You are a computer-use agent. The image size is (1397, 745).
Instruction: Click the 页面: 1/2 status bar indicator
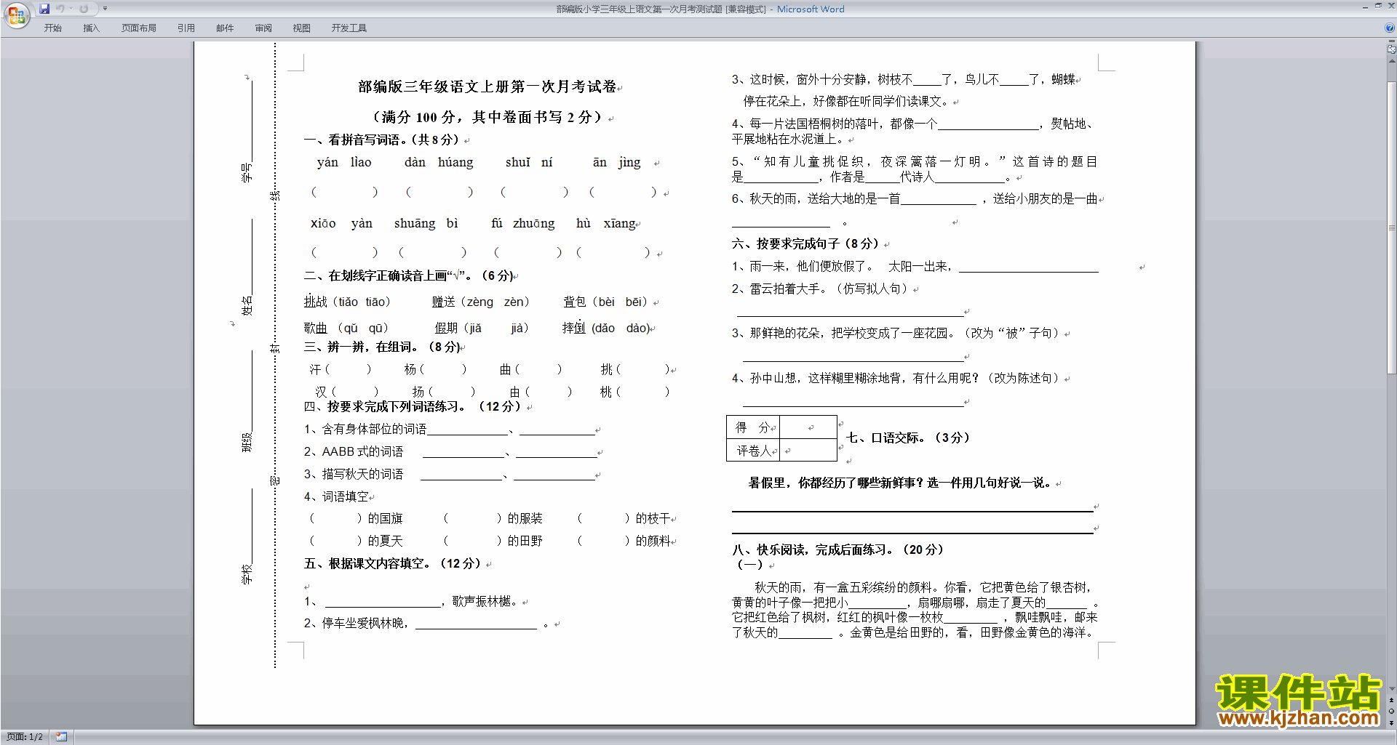coord(24,737)
